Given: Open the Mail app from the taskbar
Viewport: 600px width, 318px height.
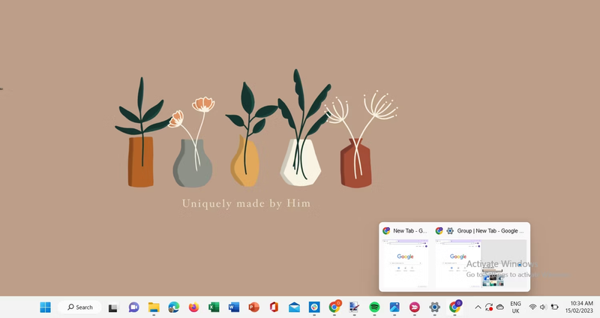Looking at the screenshot, I should tap(294, 307).
